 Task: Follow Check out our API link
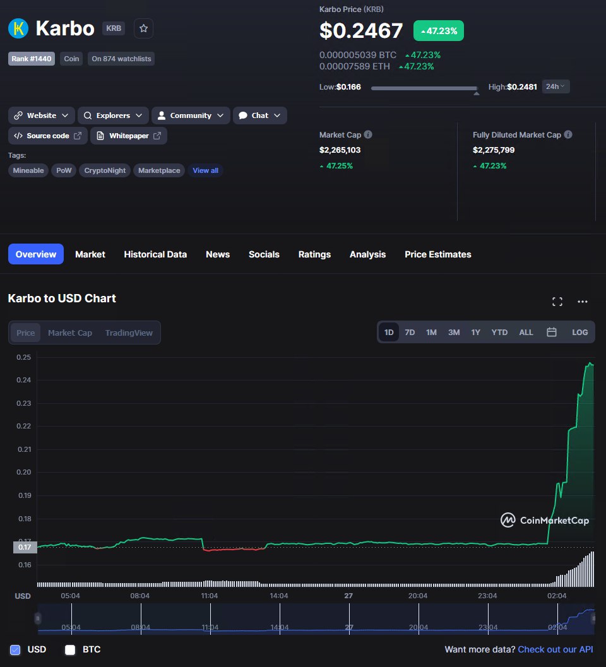coord(555,649)
